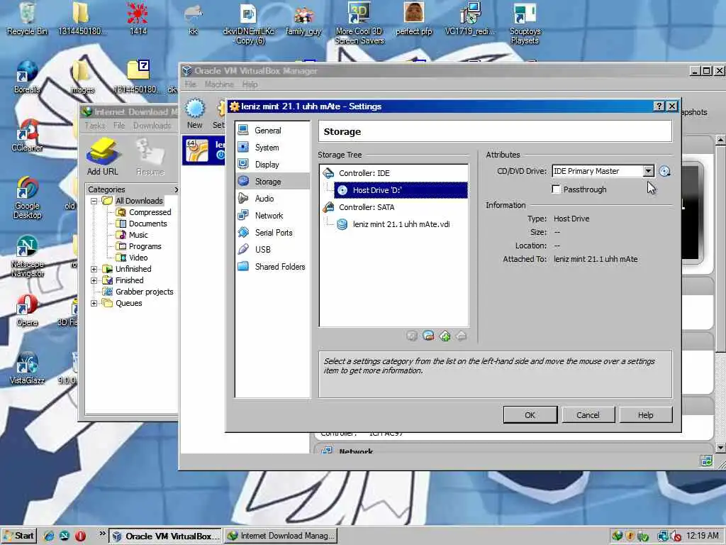The height and width of the screenshot is (545, 726).
Task: Select Host Drive 'D:' entry
Action: [x=401, y=190]
